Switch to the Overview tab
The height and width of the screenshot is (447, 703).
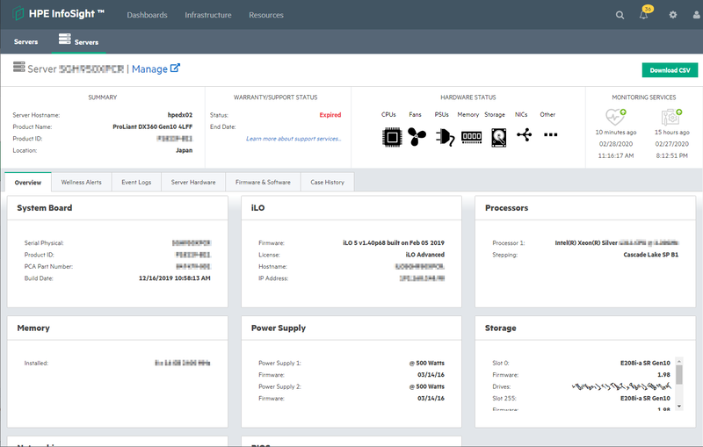28,183
